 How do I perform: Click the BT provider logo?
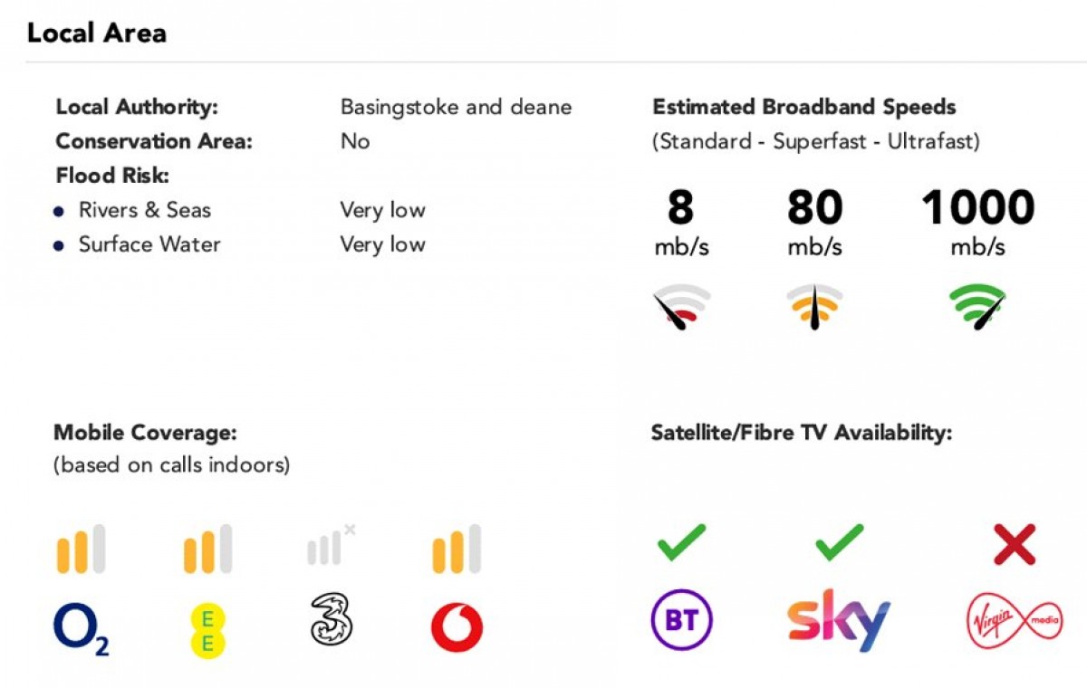(x=682, y=621)
